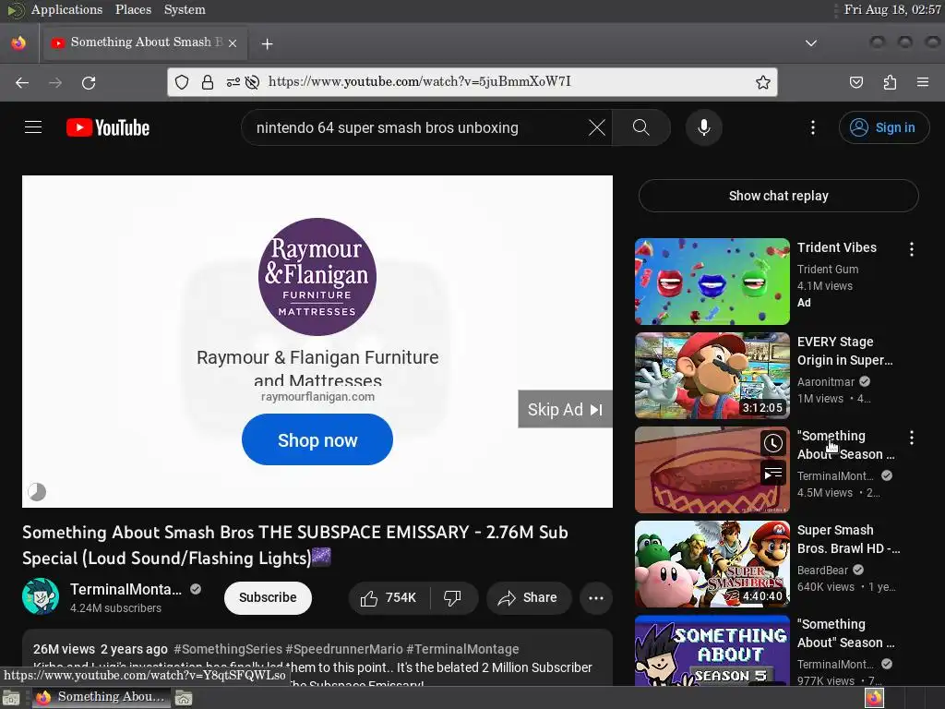
Task: Click the #SomethingSeries hashtag
Action: coord(228,649)
